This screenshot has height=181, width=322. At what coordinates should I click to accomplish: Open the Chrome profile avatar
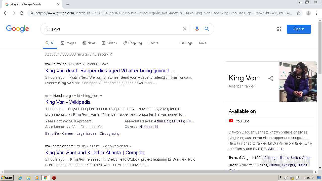[308, 13]
